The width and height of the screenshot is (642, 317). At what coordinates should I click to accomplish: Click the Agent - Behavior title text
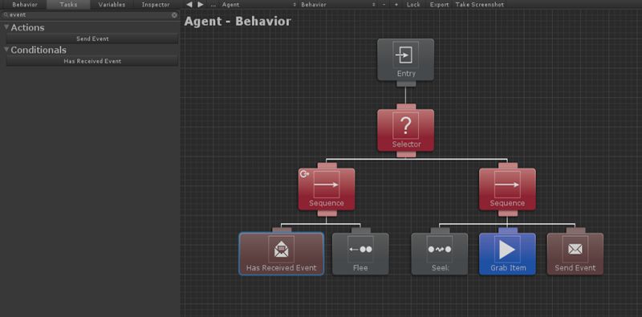pyautogui.click(x=238, y=22)
